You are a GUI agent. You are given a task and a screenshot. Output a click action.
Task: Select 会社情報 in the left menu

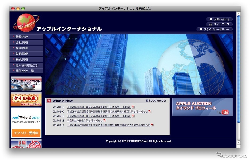26,43
